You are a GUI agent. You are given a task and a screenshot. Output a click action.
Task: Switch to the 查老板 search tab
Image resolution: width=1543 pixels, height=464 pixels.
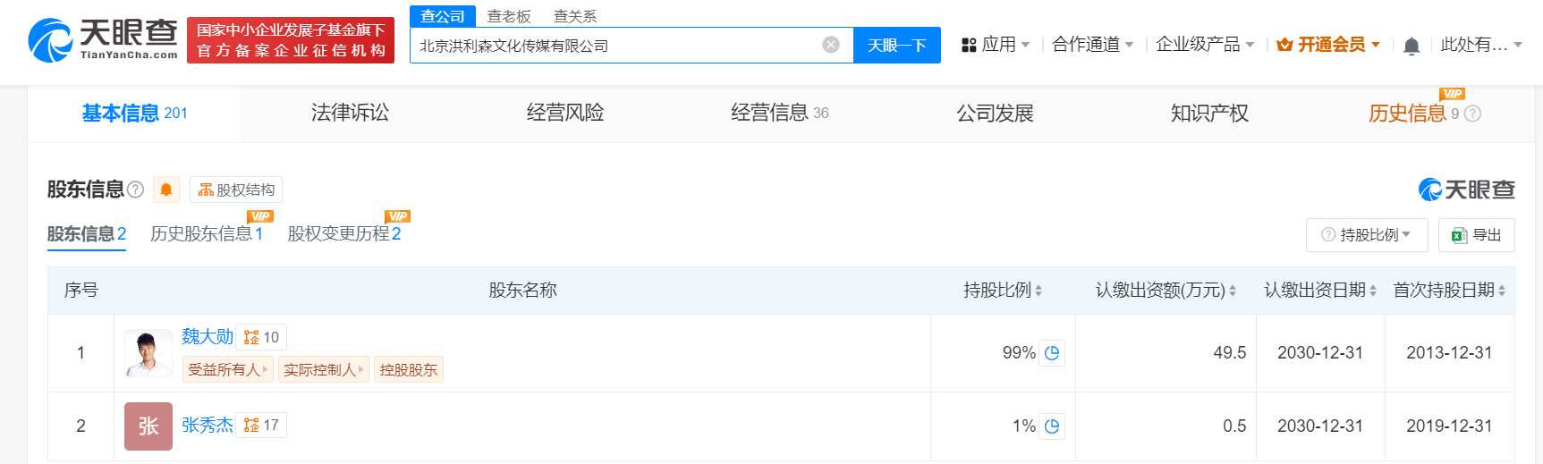(x=509, y=16)
